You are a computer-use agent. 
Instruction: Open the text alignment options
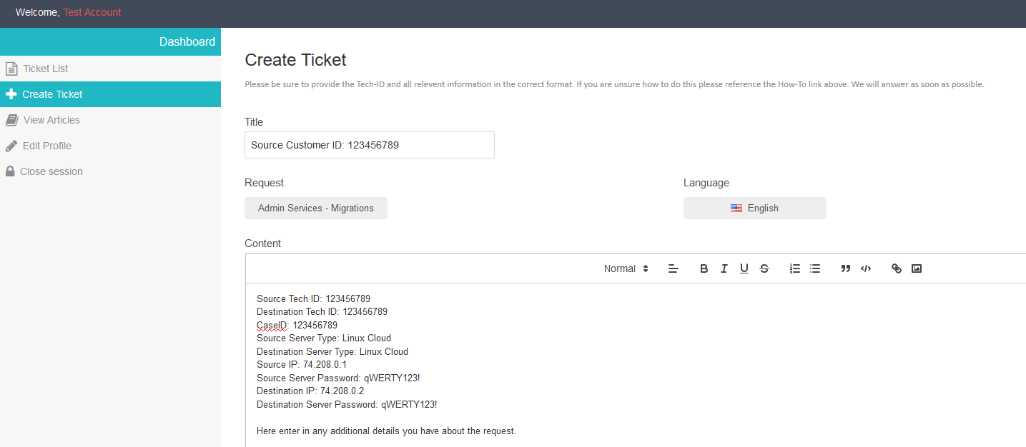point(673,268)
